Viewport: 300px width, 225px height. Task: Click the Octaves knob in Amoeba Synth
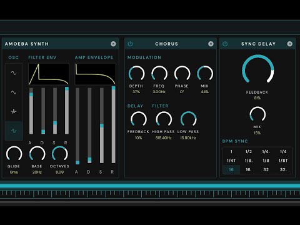click(60, 154)
